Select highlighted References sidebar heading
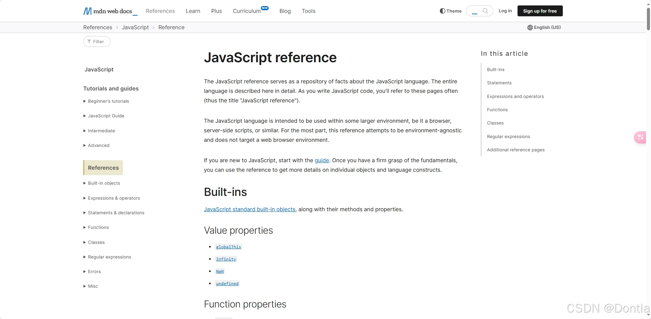The image size is (651, 319). (103, 168)
